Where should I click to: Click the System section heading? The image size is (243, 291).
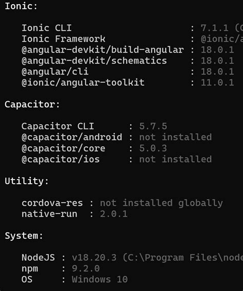24,236
